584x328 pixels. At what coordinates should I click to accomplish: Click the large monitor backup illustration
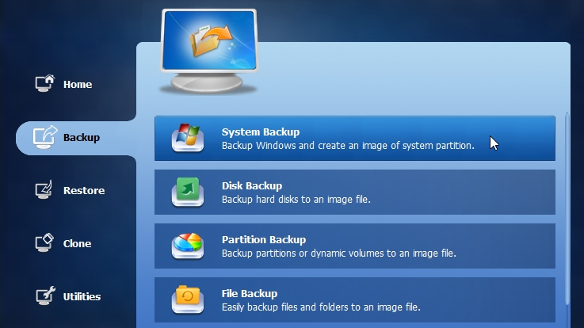[209, 51]
